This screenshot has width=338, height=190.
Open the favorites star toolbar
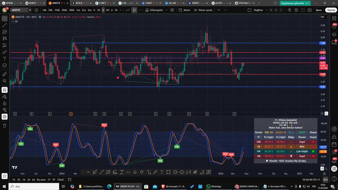point(5,176)
